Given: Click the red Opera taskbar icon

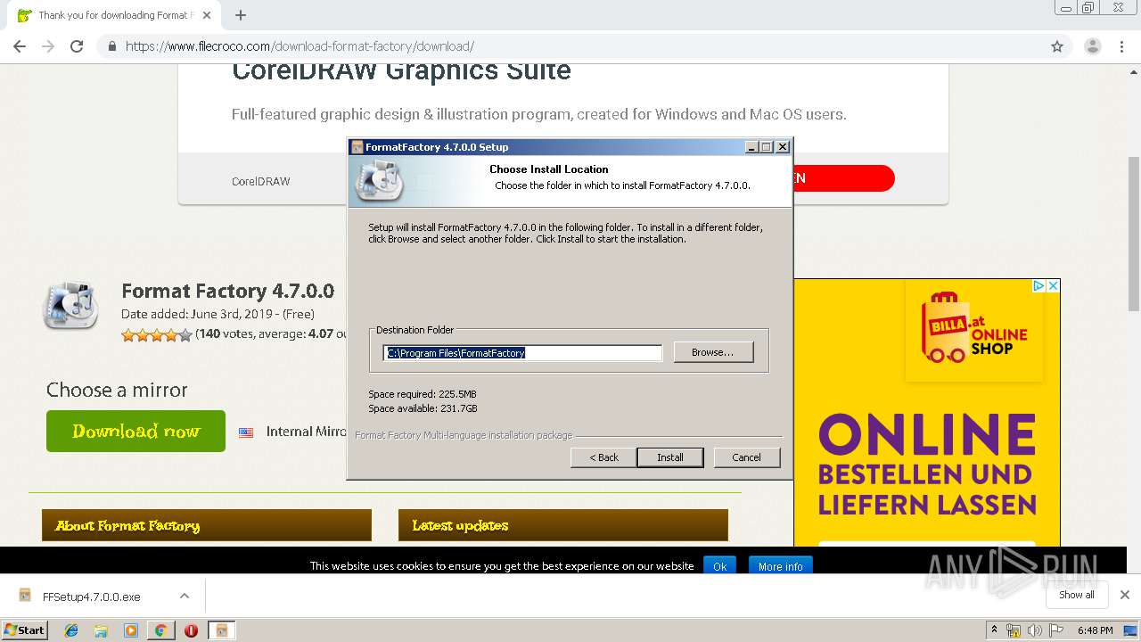Looking at the screenshot, I should (x=191, y=630).
